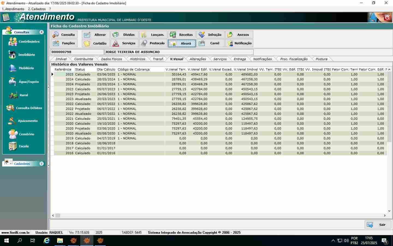Image resolution: width=393 pixels, height=246 pixels.
Task: Collapse the Consultas sidebar panel
Action: click(41, 32)
